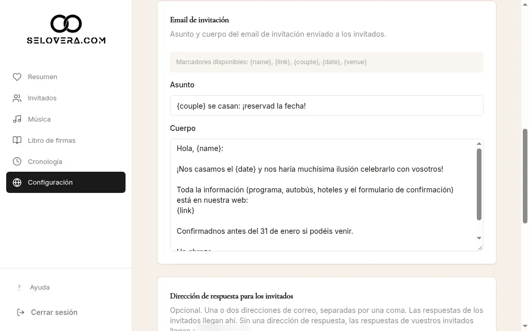529x331 pixels.
Task: Click the Cuerpo field label
Action: [x=182, y=128]
